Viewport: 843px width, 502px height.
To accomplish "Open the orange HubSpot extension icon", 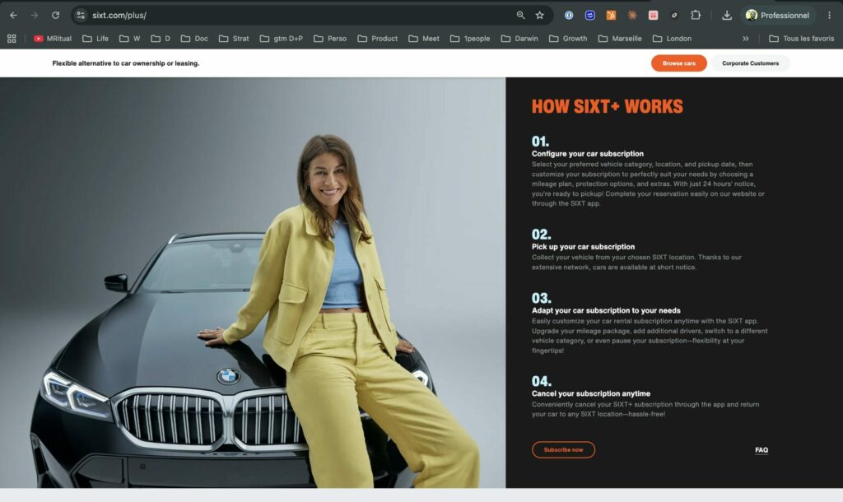I will 612,15.
